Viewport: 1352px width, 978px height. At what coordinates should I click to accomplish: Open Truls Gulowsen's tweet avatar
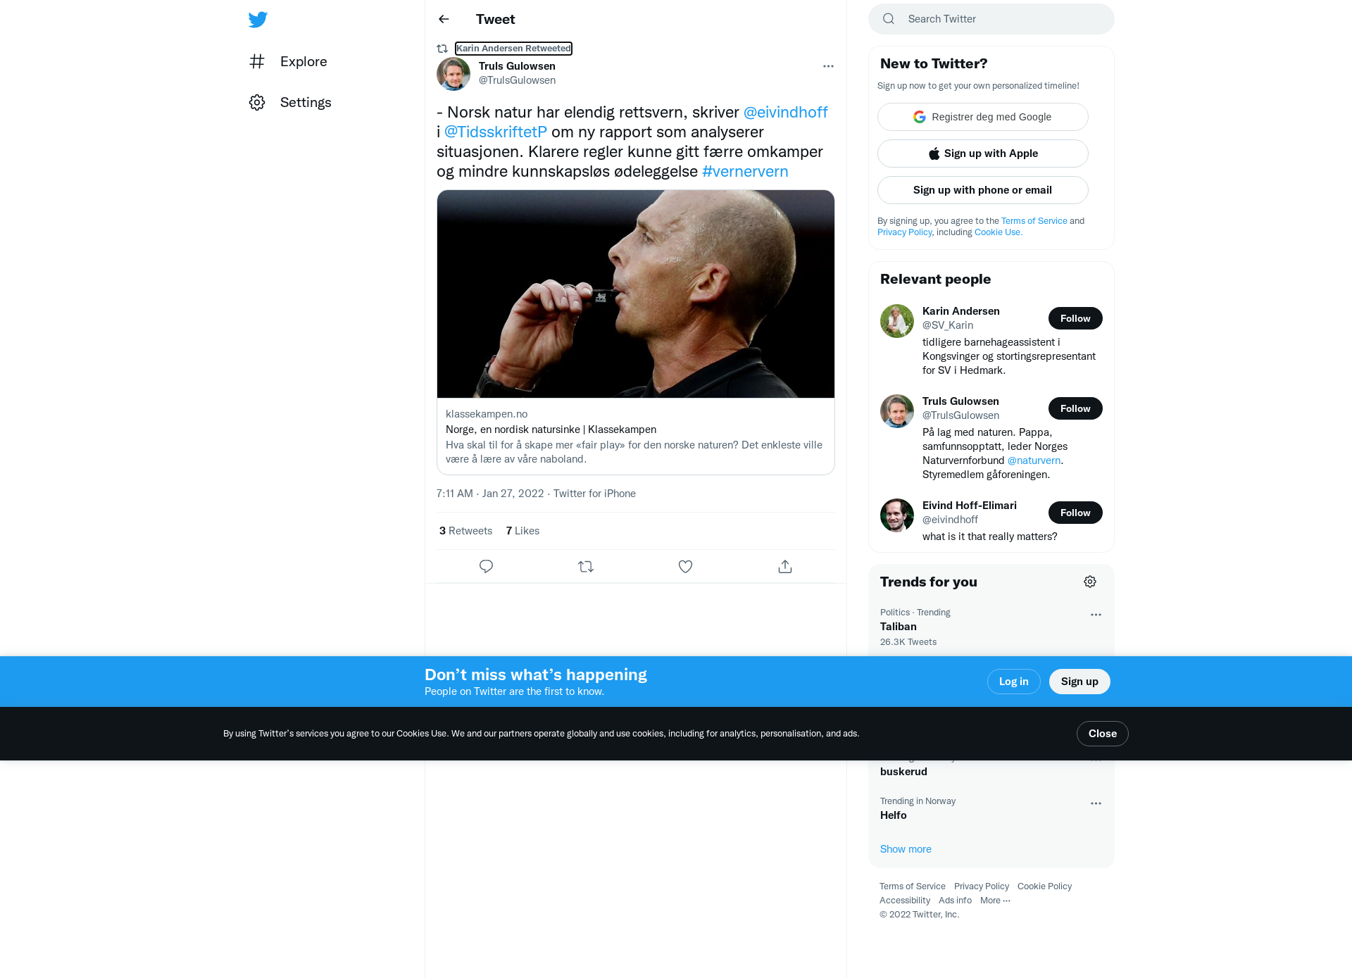coord(453,74)
